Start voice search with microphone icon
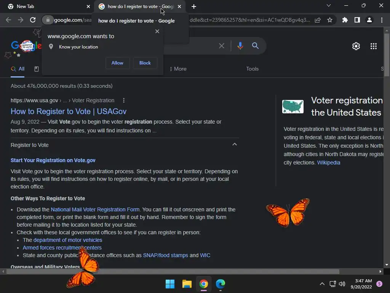Image resolution: width=390 pixels, height=293 pixels. [x=240, y=46]
